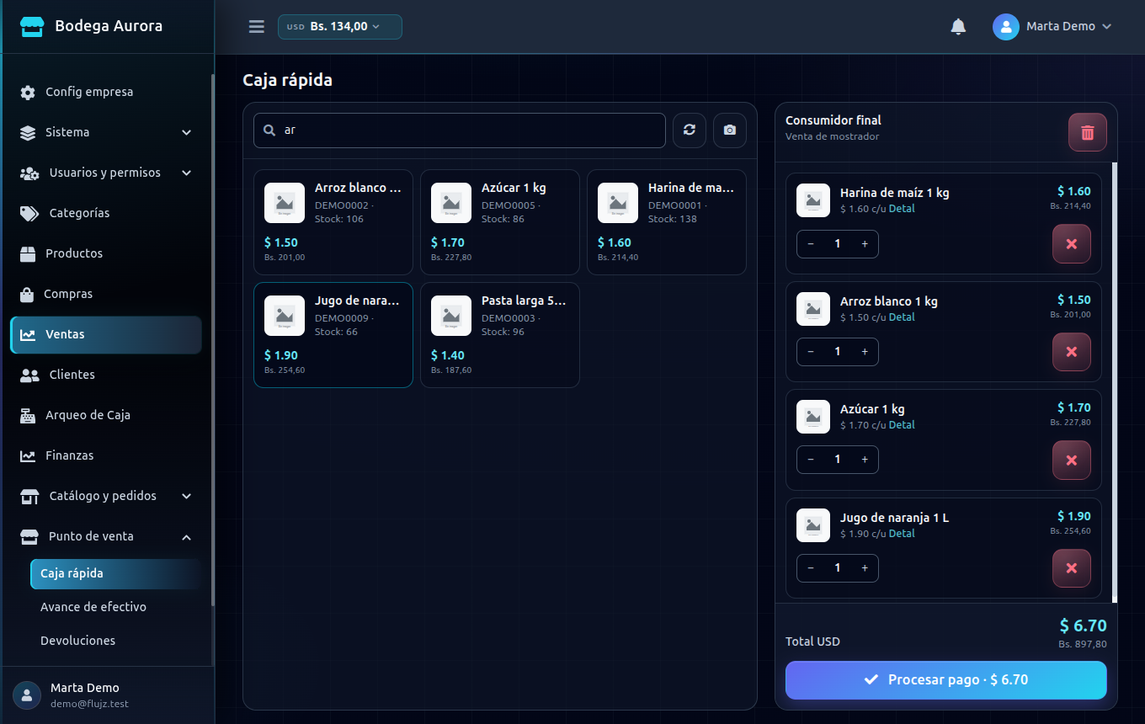Screen dimensions: 1145x724
Task: Remove Azúcar 1 kg from the cart
Action: [x=1072, y=460]
